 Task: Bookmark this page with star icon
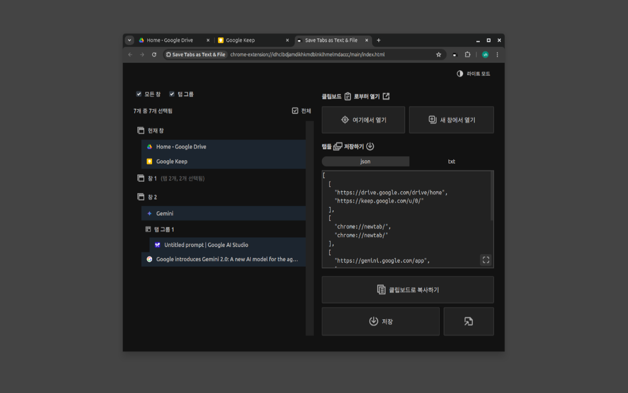tap(439, 55)
